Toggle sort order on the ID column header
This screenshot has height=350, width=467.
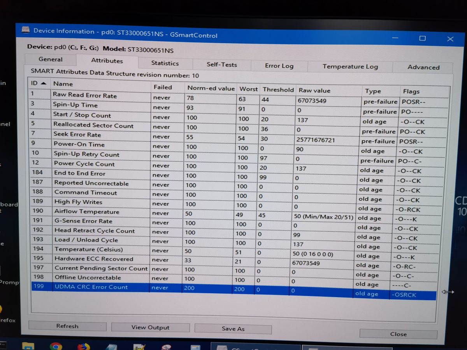click(38, 83)
